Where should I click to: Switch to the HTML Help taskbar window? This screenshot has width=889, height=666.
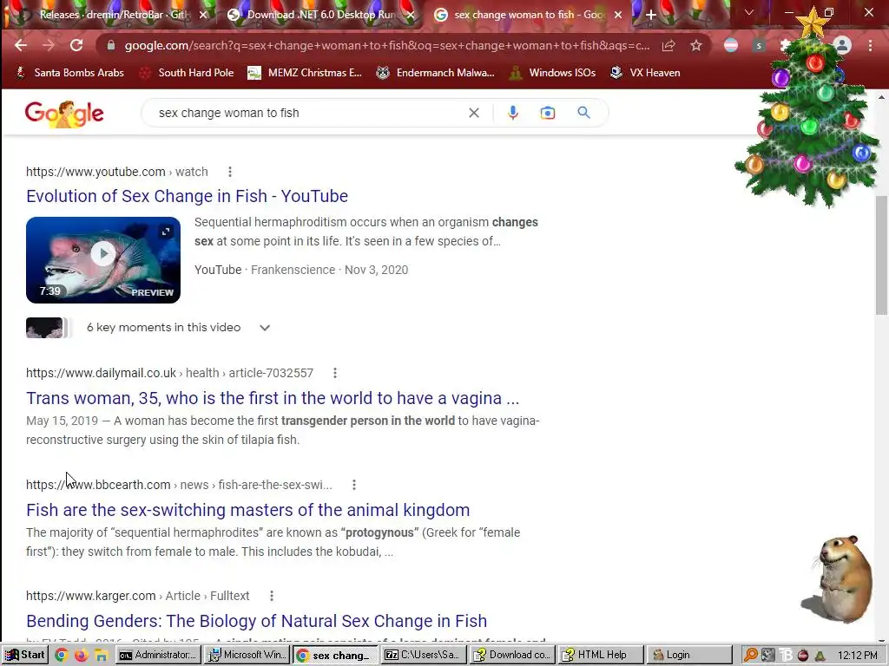click(x=602, y=656)
